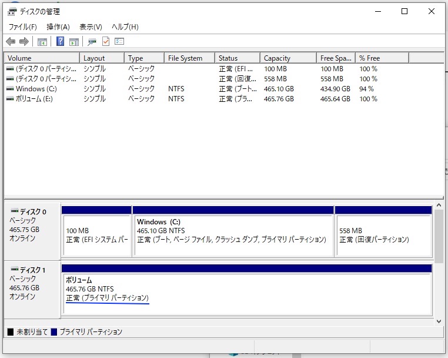Screen dimensions: 448x358
Task: Sort by the Capacity column header
Action: click(288, 58)
